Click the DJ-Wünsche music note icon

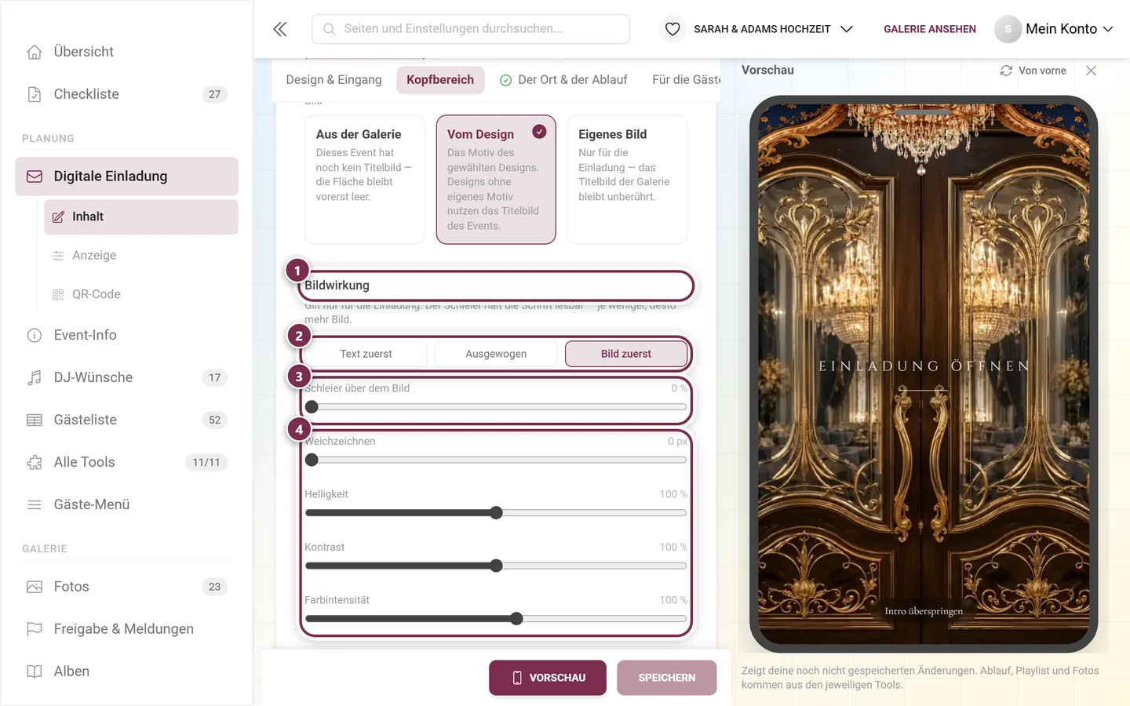(x=35, y=378)
